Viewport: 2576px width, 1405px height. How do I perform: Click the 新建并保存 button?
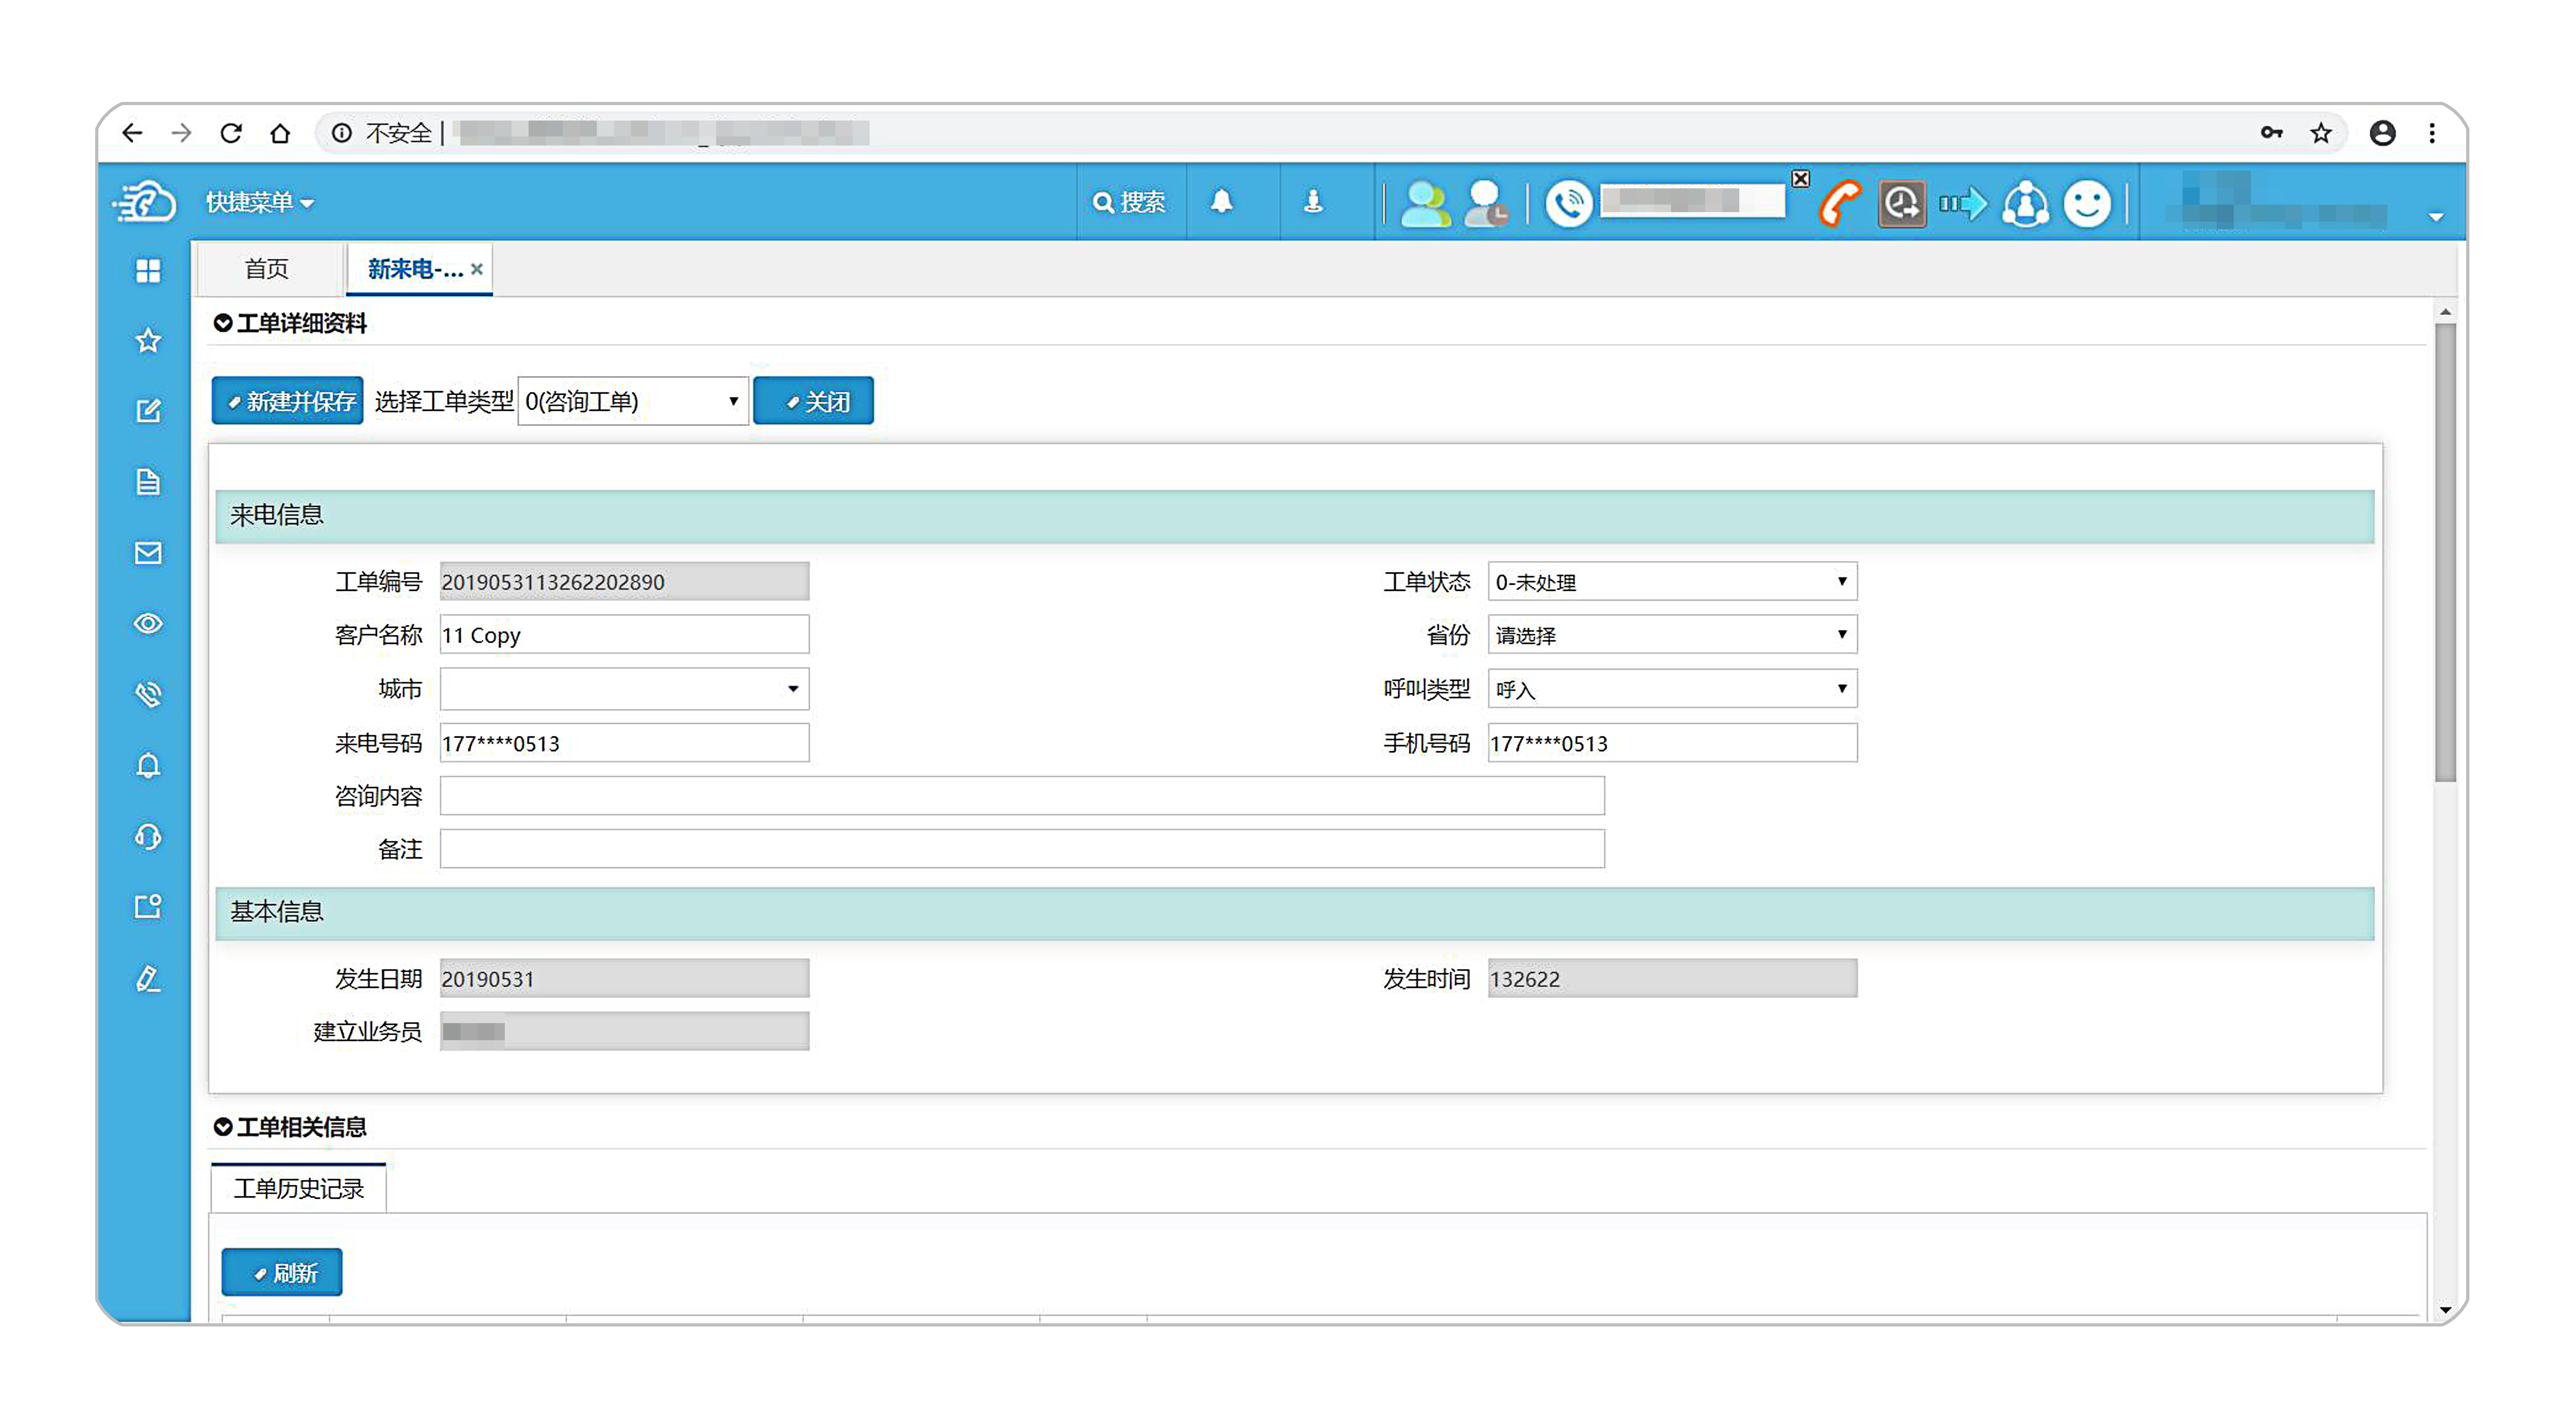(287, 401)
